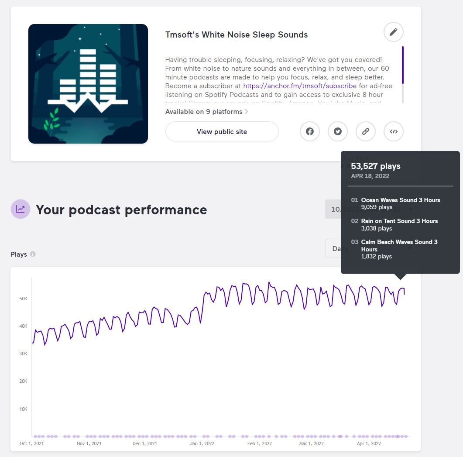Viewport: 463px width, 457px height.
Task: Click the podcast performance chart icon
Action: click(21, 209)
